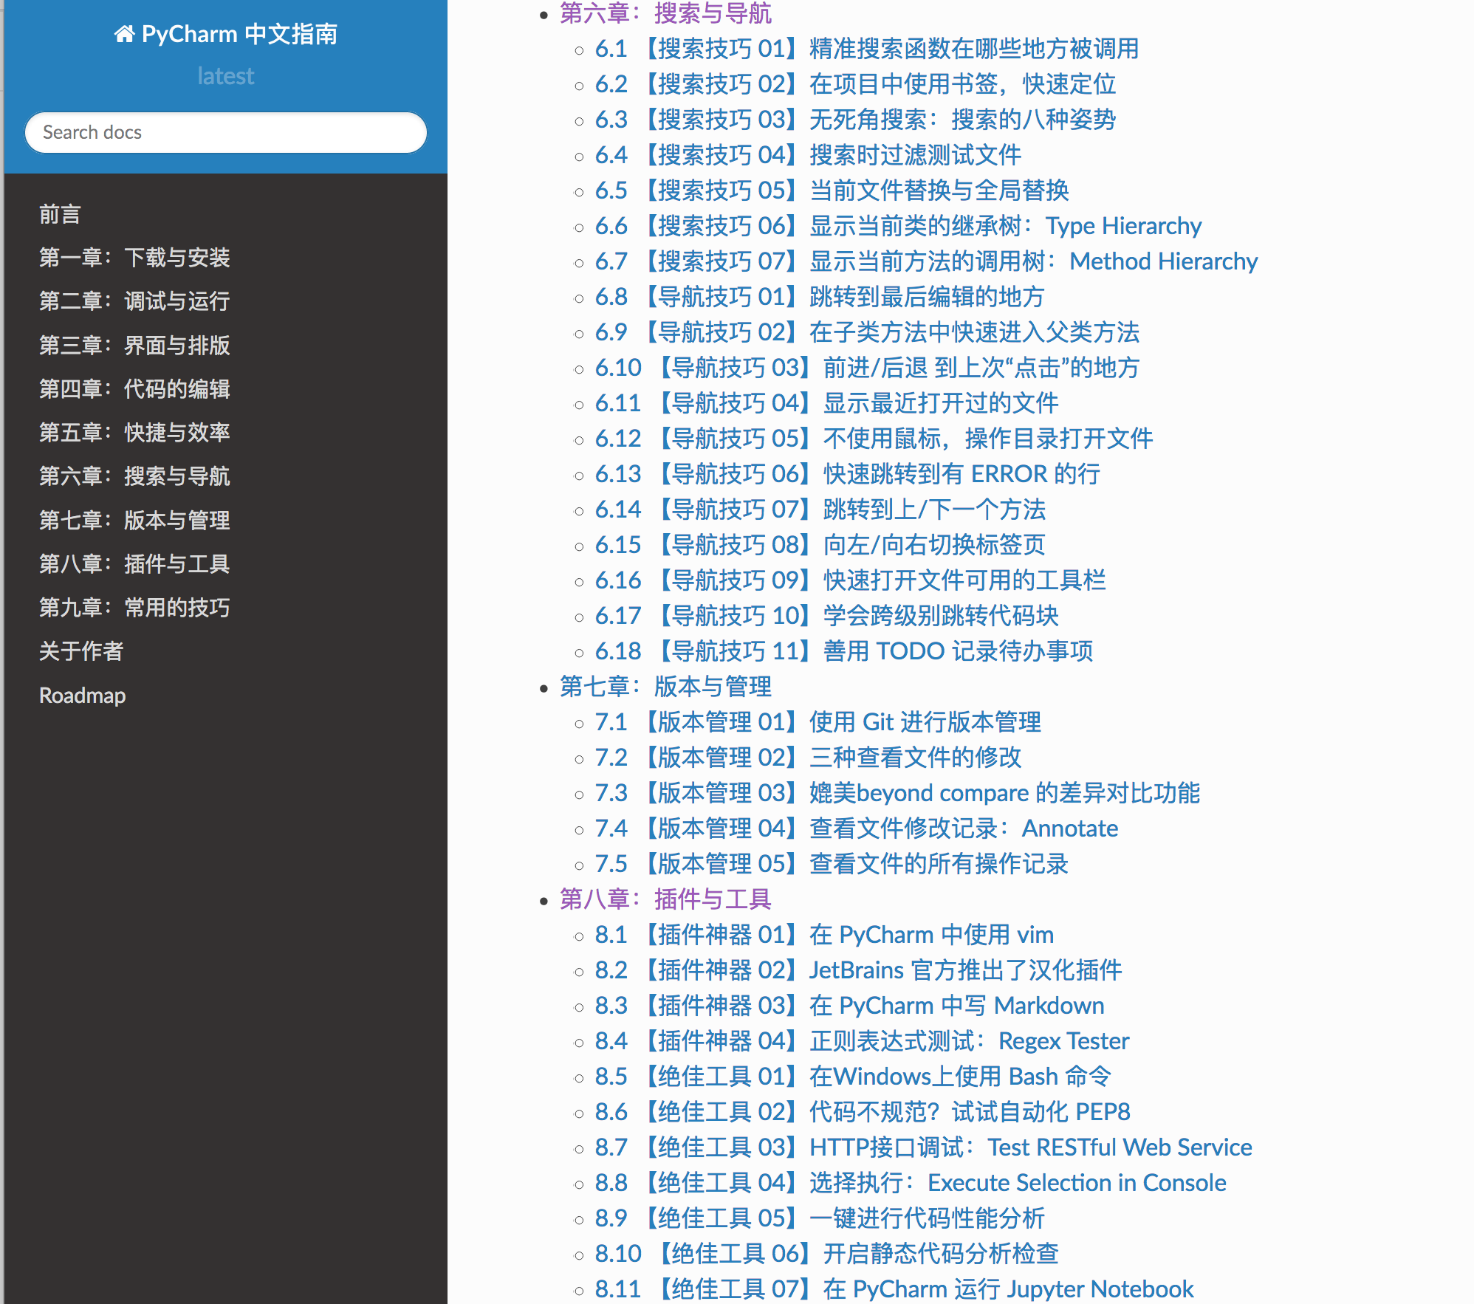Click the home icon beside PyCharm 中文指南
This screenshot has width=1474, height=1304.
point(124,34)
